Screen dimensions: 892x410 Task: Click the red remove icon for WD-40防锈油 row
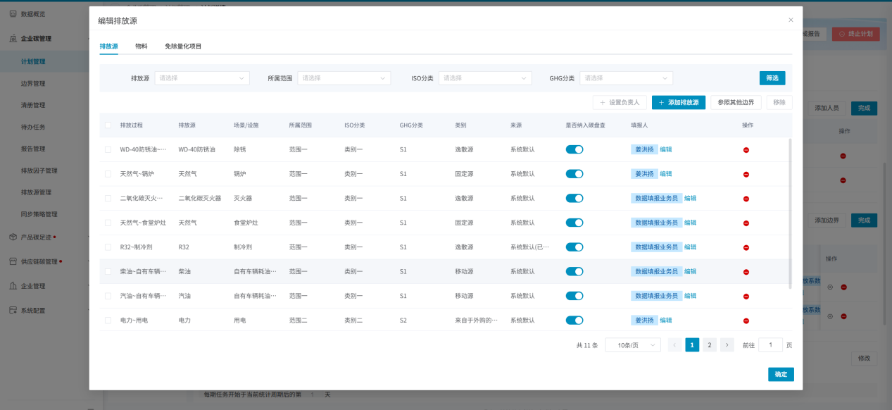tap(746, 150)
